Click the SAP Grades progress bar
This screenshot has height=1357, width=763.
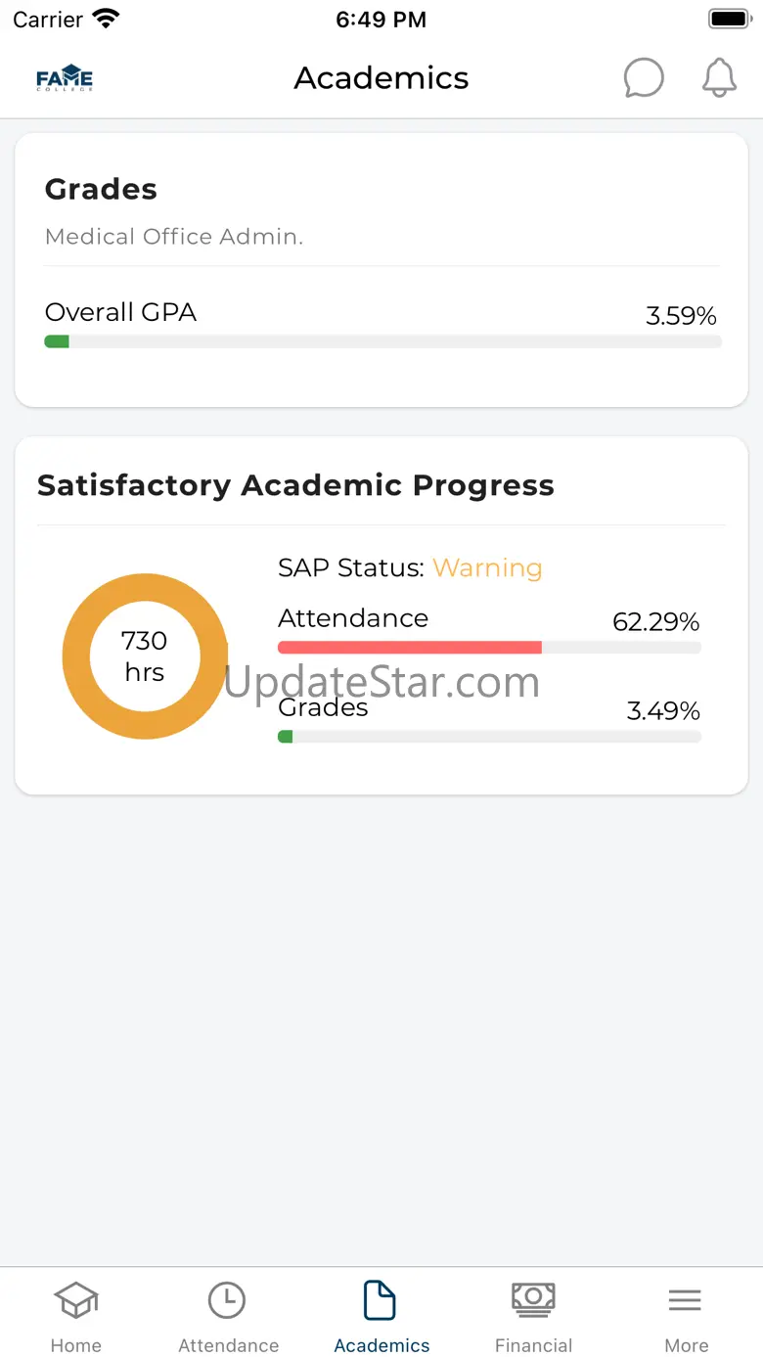coord(489,737)
